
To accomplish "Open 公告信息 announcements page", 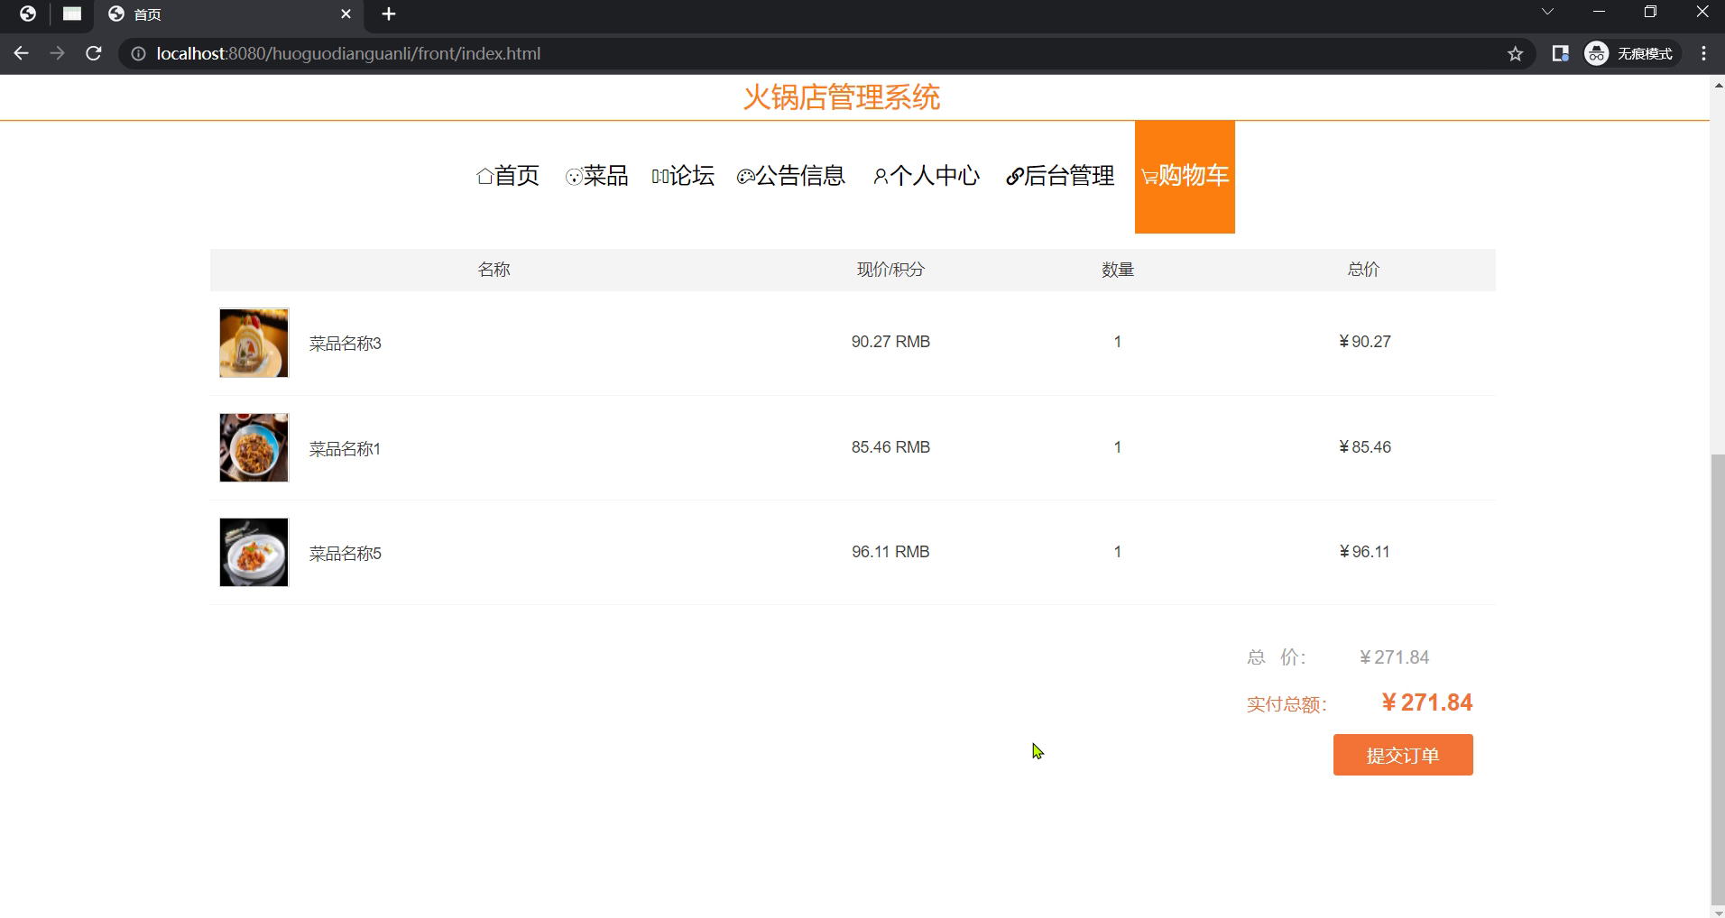I will point(791,176).
